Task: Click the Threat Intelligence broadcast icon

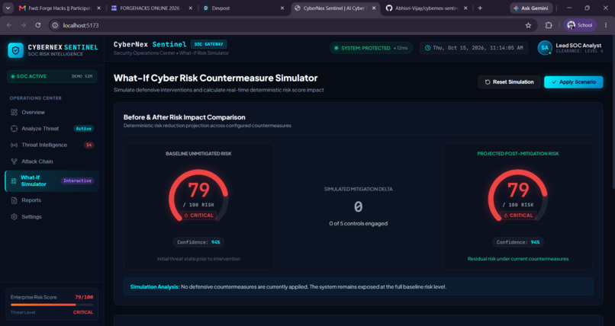Action: pyautogui.click(x=14, y=145)
